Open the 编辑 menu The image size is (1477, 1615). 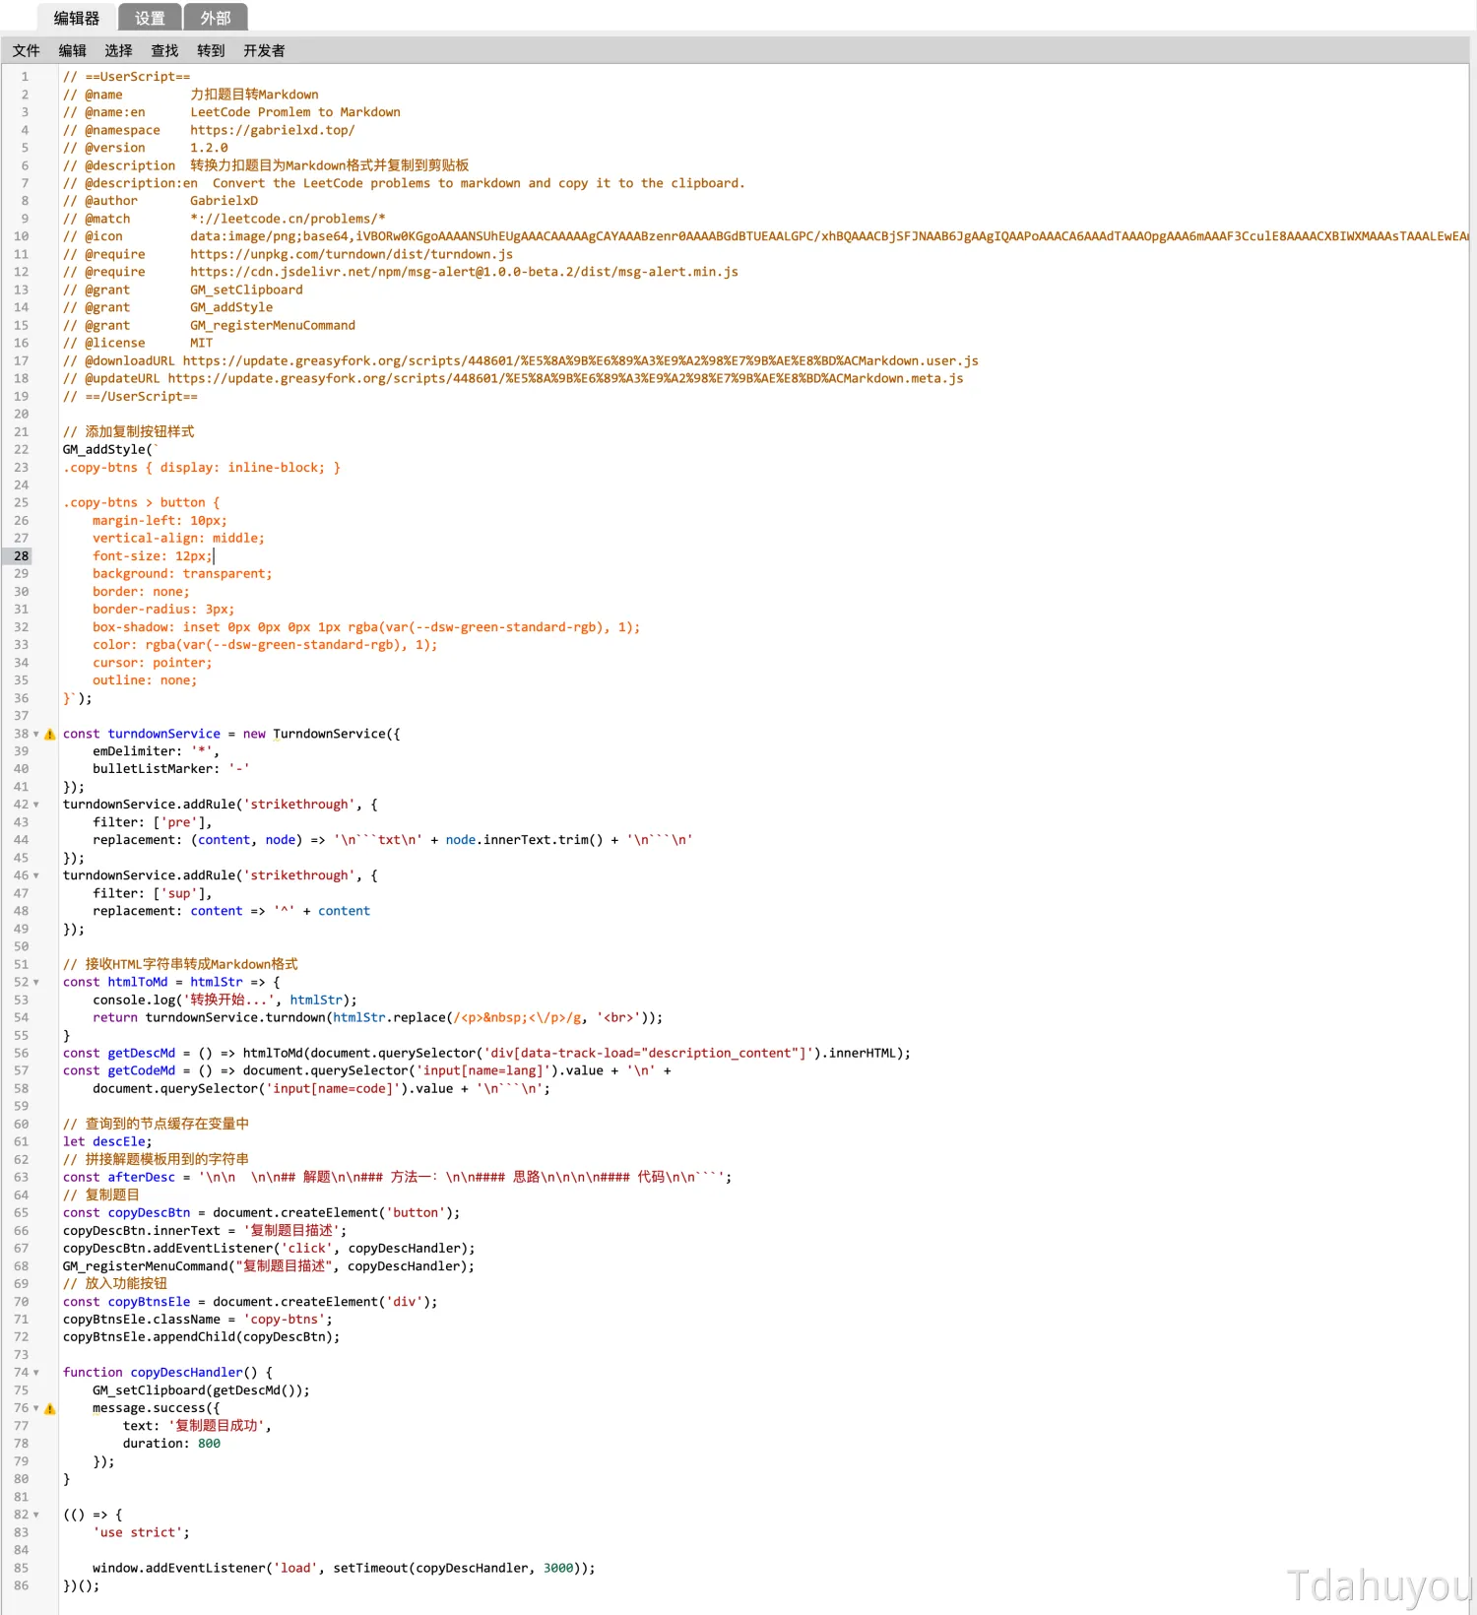tap(73, 50)
